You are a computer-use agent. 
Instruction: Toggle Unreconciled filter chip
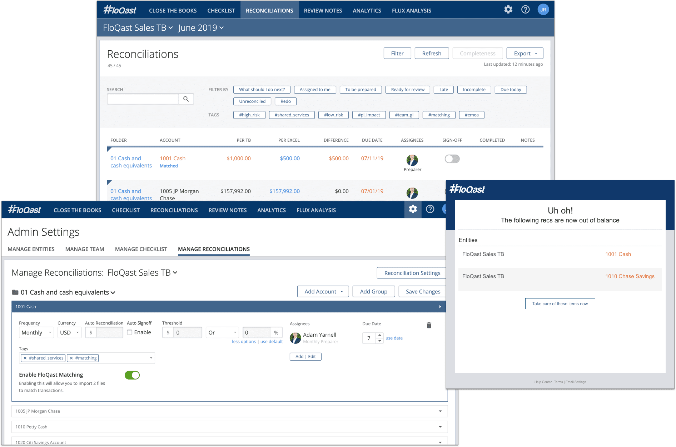[x=252, y=101]
